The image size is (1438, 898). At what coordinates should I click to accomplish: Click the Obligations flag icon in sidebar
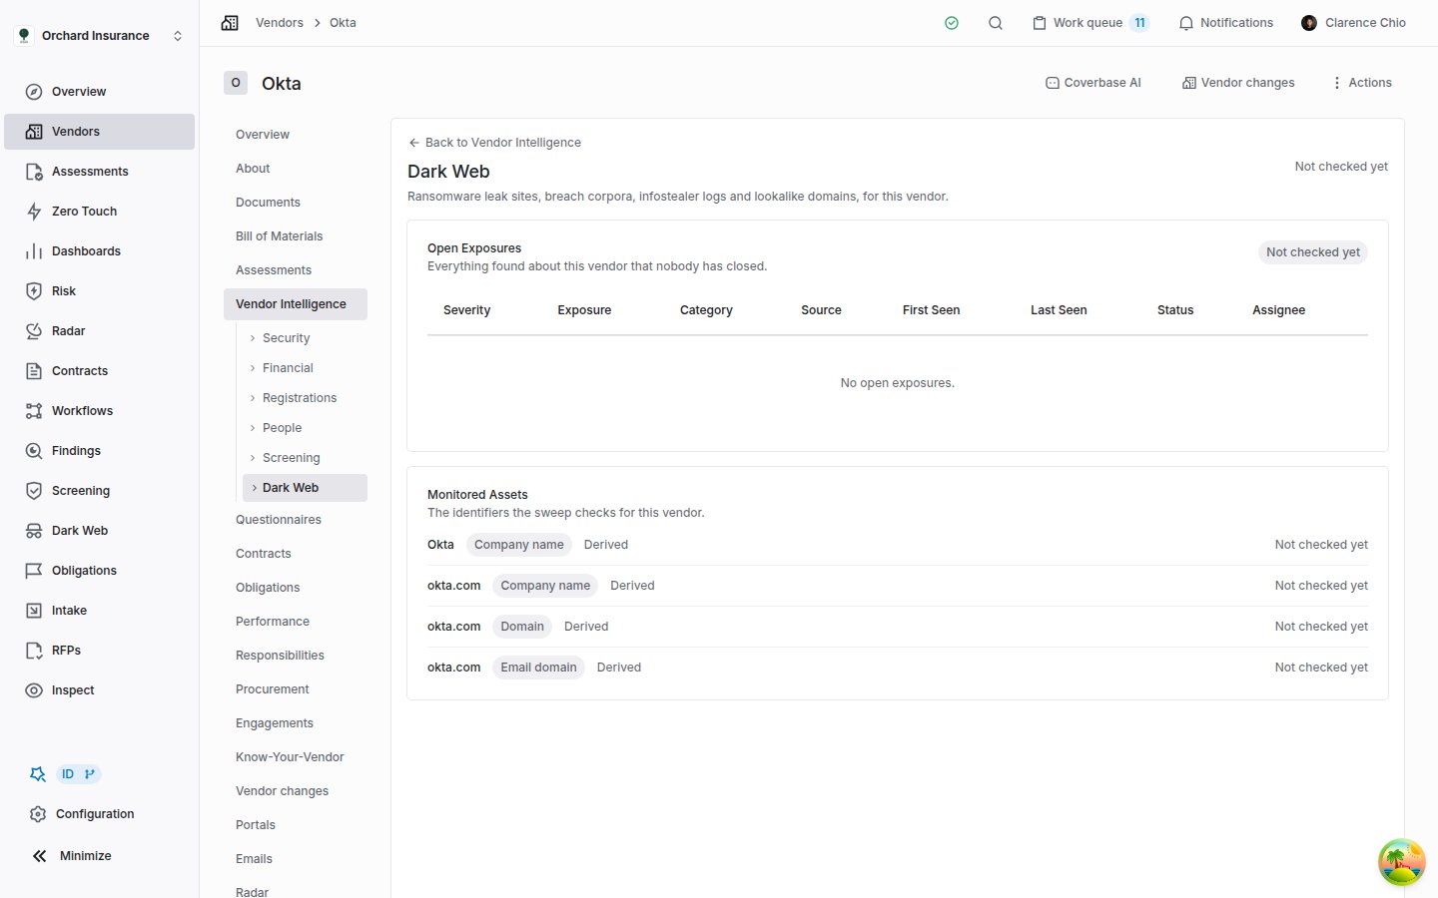[34, 571]
